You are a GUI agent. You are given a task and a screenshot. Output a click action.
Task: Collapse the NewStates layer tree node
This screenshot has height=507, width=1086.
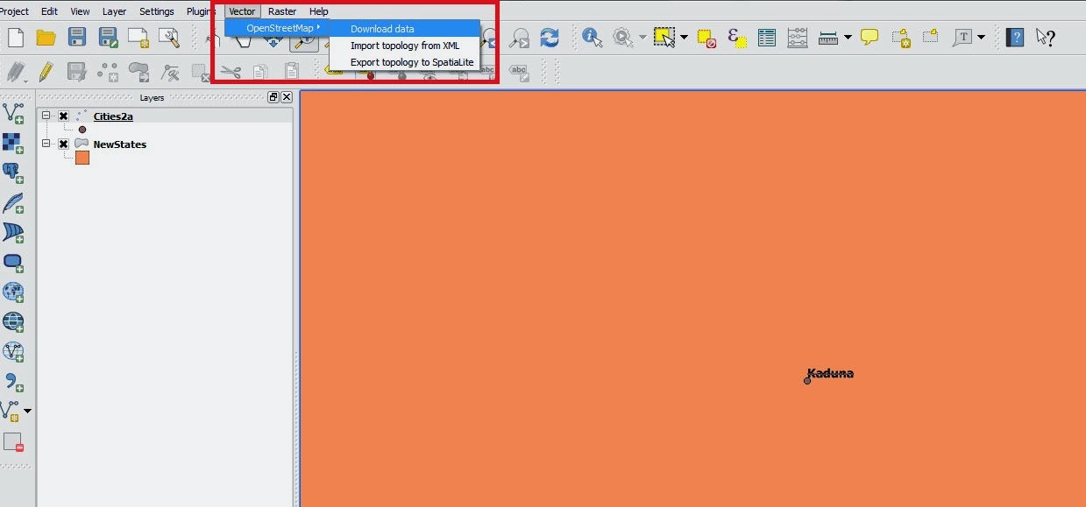tap(46, 144)
